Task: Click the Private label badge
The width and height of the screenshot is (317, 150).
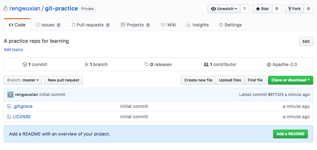Action: point(87,9)
